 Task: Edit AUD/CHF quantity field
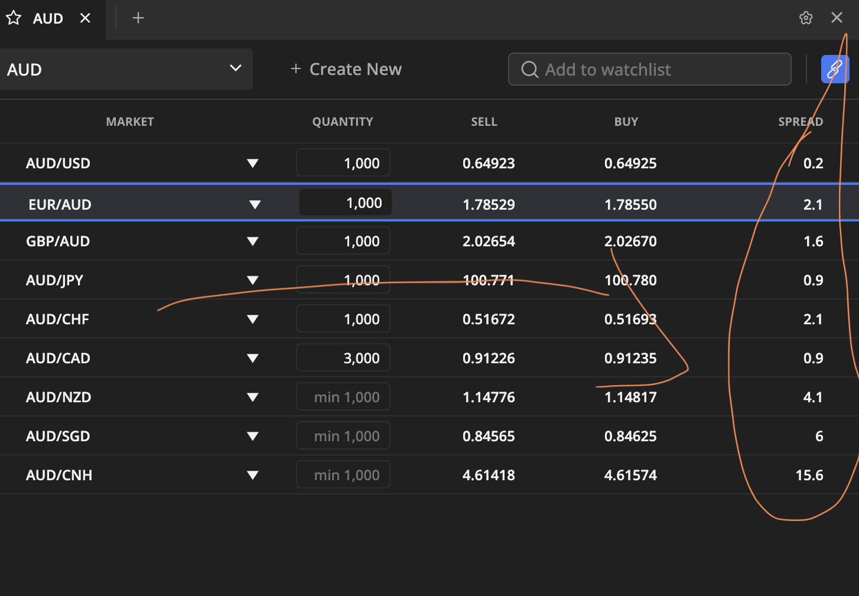[343, 318]
